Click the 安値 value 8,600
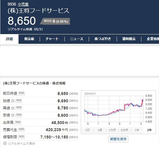 (63, 116)
